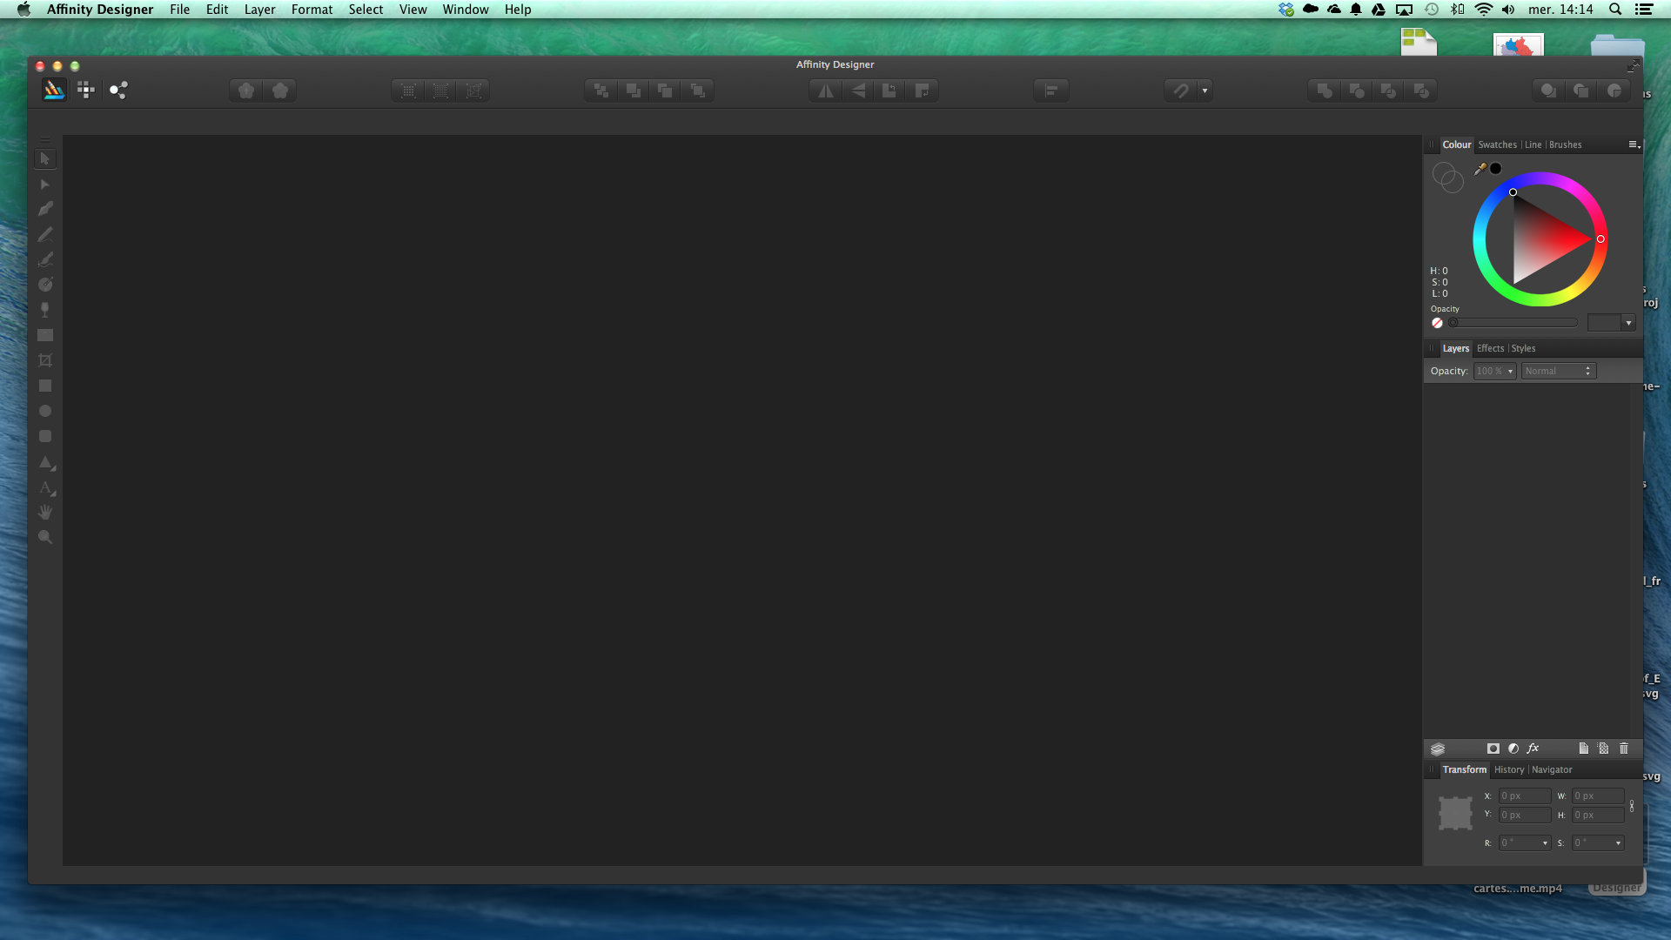This screenshot has width=1671, height=940.
Task: Open the Shear S value dropdown
Action: pos(1618,843)
